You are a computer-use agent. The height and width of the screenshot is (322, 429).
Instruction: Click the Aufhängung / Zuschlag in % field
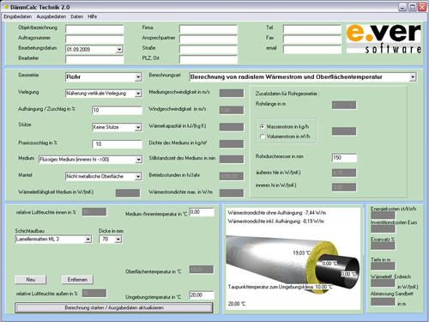click(117, 110)
